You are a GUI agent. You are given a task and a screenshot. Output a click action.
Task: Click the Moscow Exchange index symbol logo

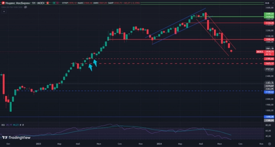(3, 3)
